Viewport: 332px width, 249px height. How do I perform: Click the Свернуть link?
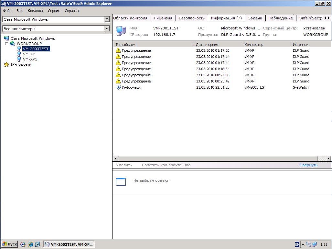pyautogui.click(x=308, y=165)
